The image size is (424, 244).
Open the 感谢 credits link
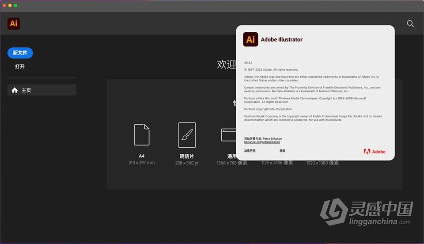[x=282, y=150]
